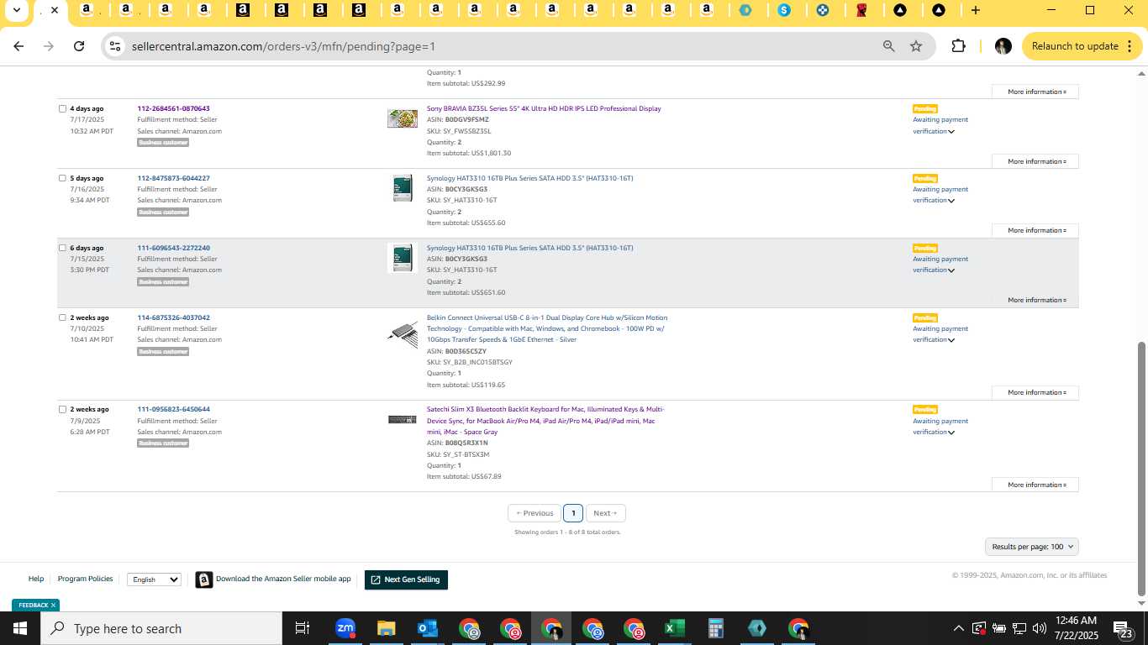This screenshot has width=1148, height=645.
Task: Launch Zoom from the taskbar
Action: click(345, 628)
